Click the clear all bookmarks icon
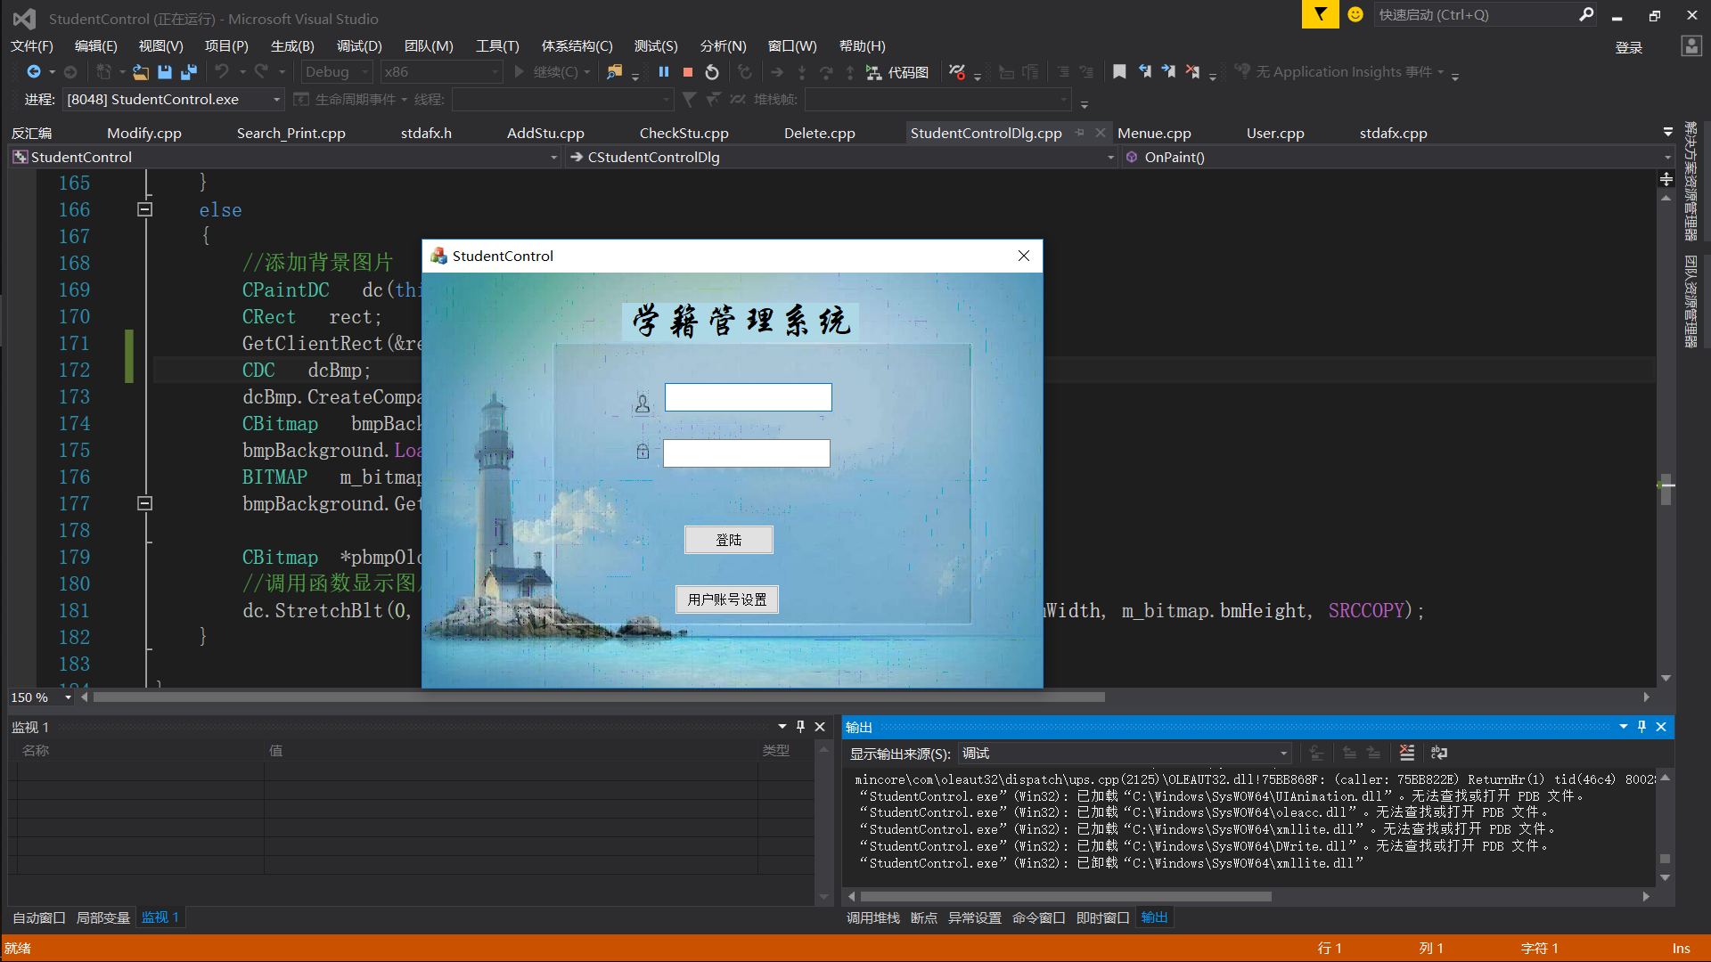 pyautogui.click(x=1192, y=72)
